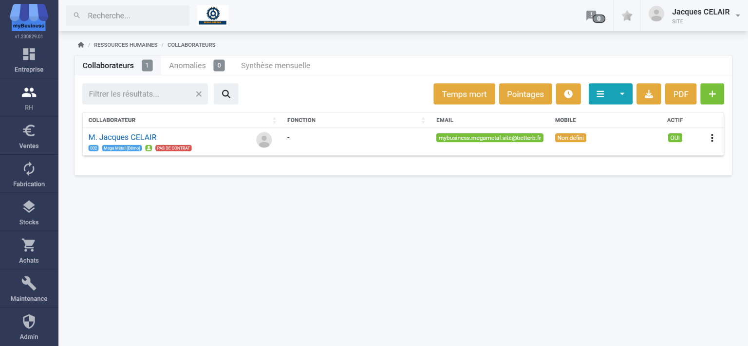Viewport: 748px width, 346px height.
Task: Click Ressources Humaines in the breadcrumb
Action: [126, 45]
